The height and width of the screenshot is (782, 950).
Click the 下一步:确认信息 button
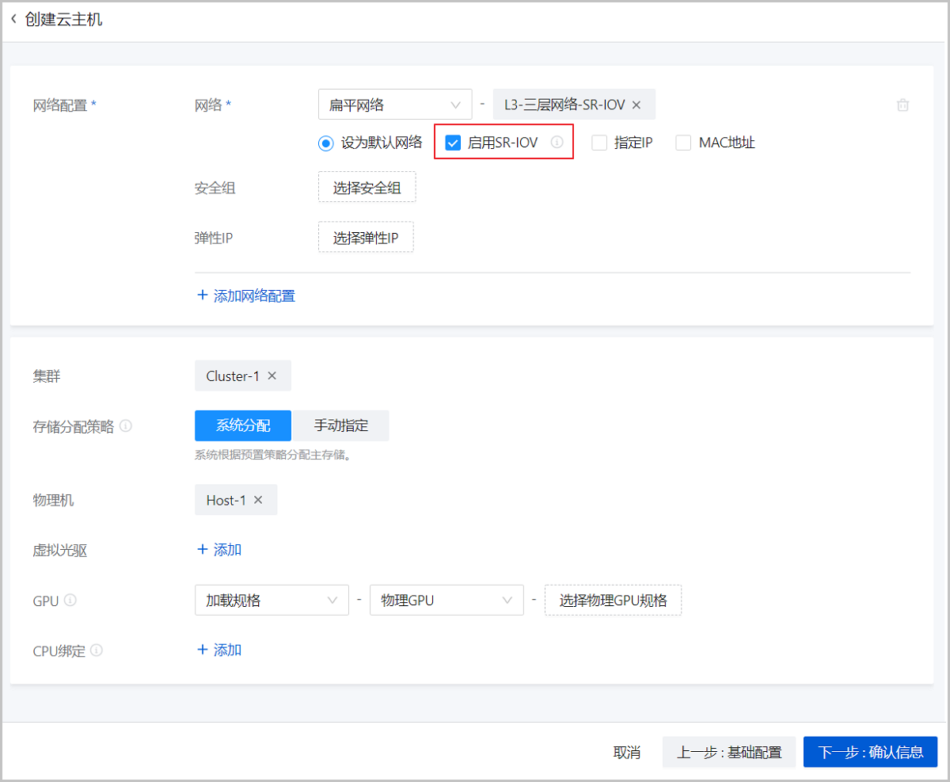(870, 752)
